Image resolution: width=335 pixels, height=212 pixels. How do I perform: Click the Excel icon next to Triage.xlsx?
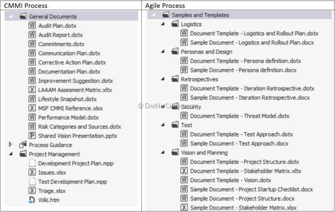point(32,191)
